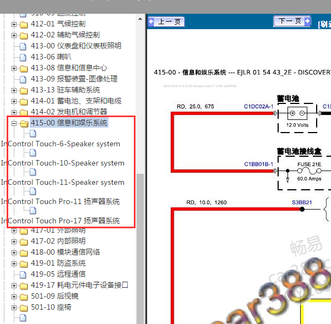Click the 501-09 后视镜 folder icon

click(24, 297)
